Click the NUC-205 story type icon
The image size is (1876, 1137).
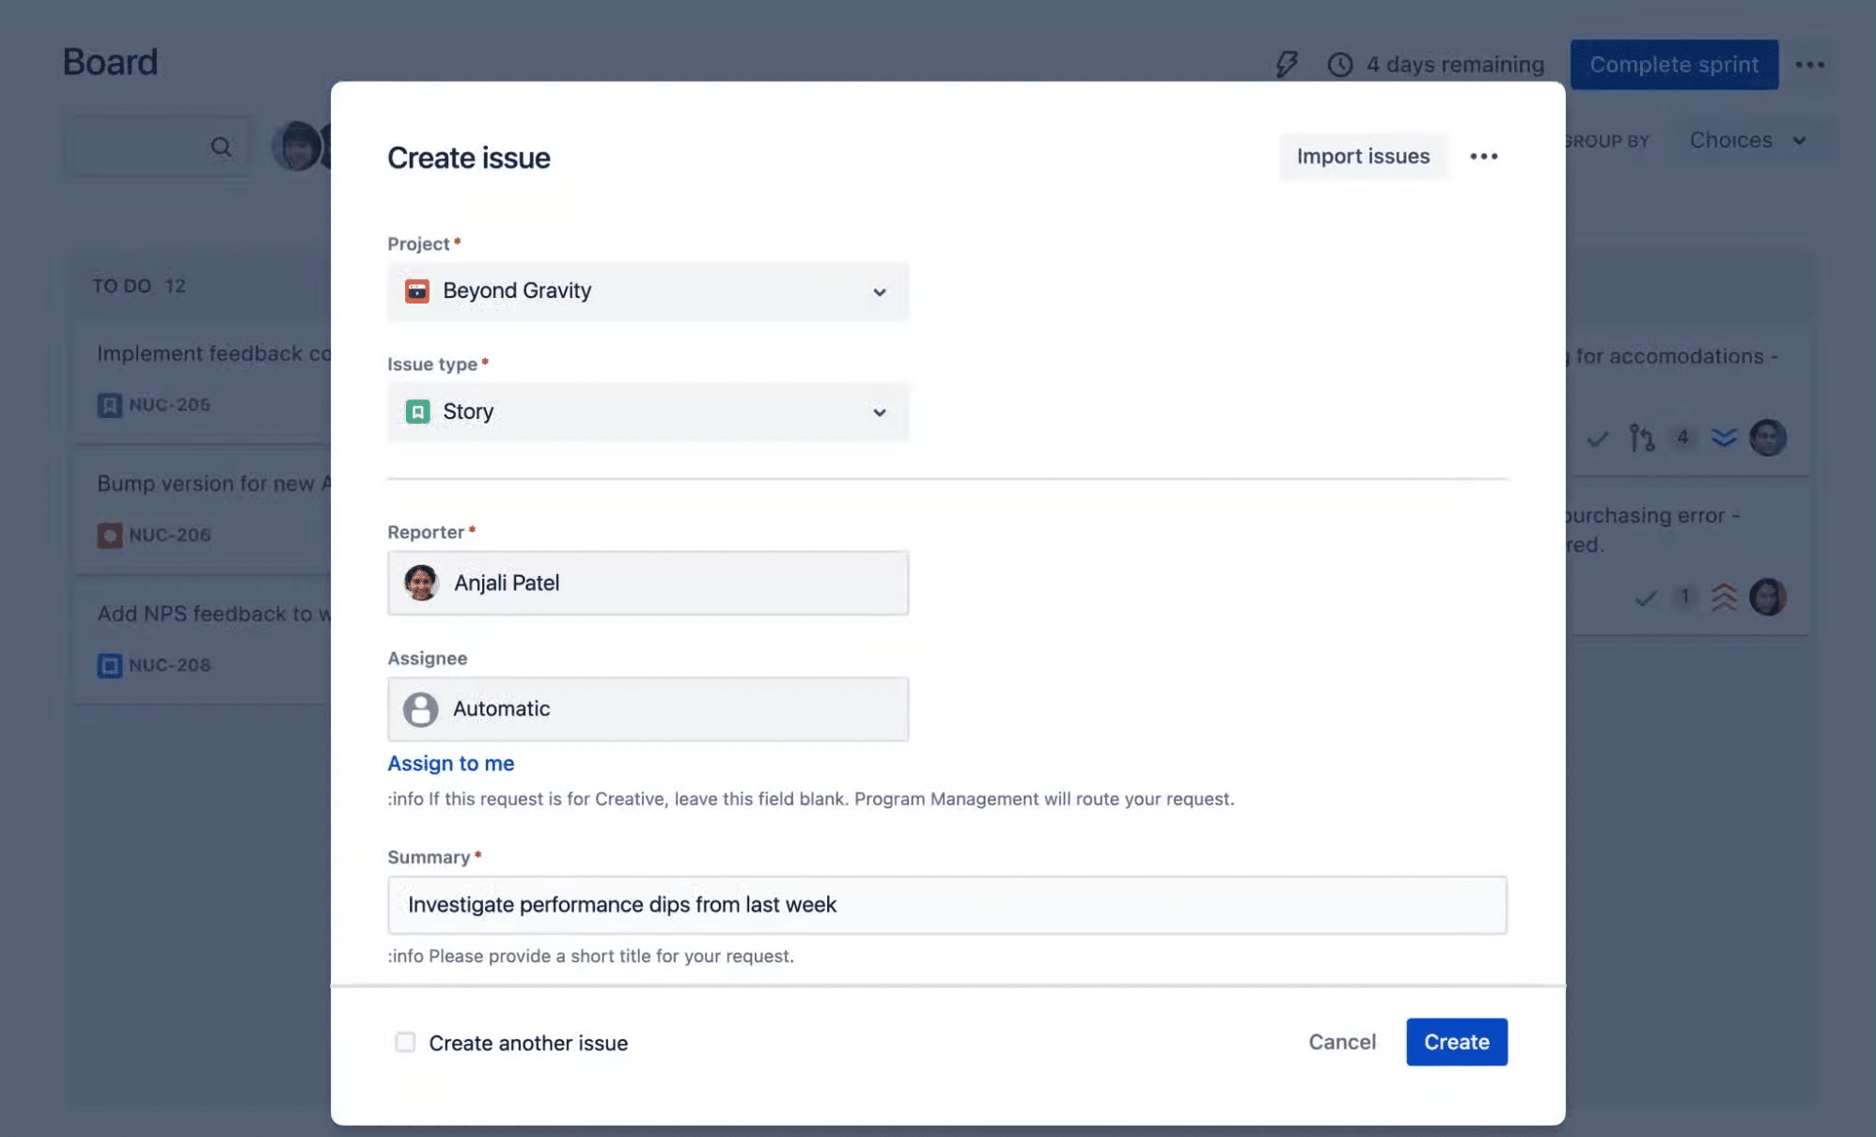(110, 405)
